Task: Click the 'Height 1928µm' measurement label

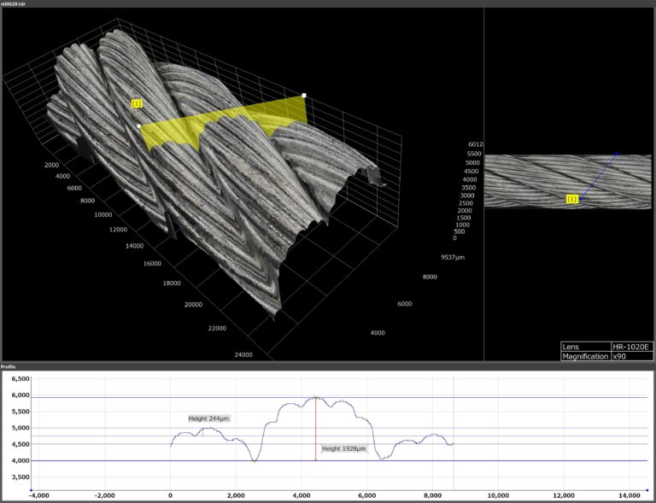Action: (x=344, y=448)
